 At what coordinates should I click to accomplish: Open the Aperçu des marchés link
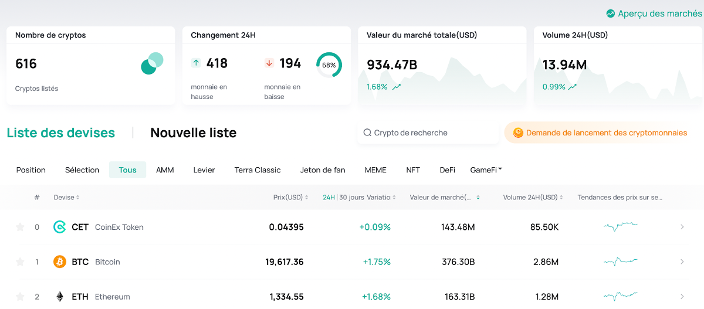(655, 13)
